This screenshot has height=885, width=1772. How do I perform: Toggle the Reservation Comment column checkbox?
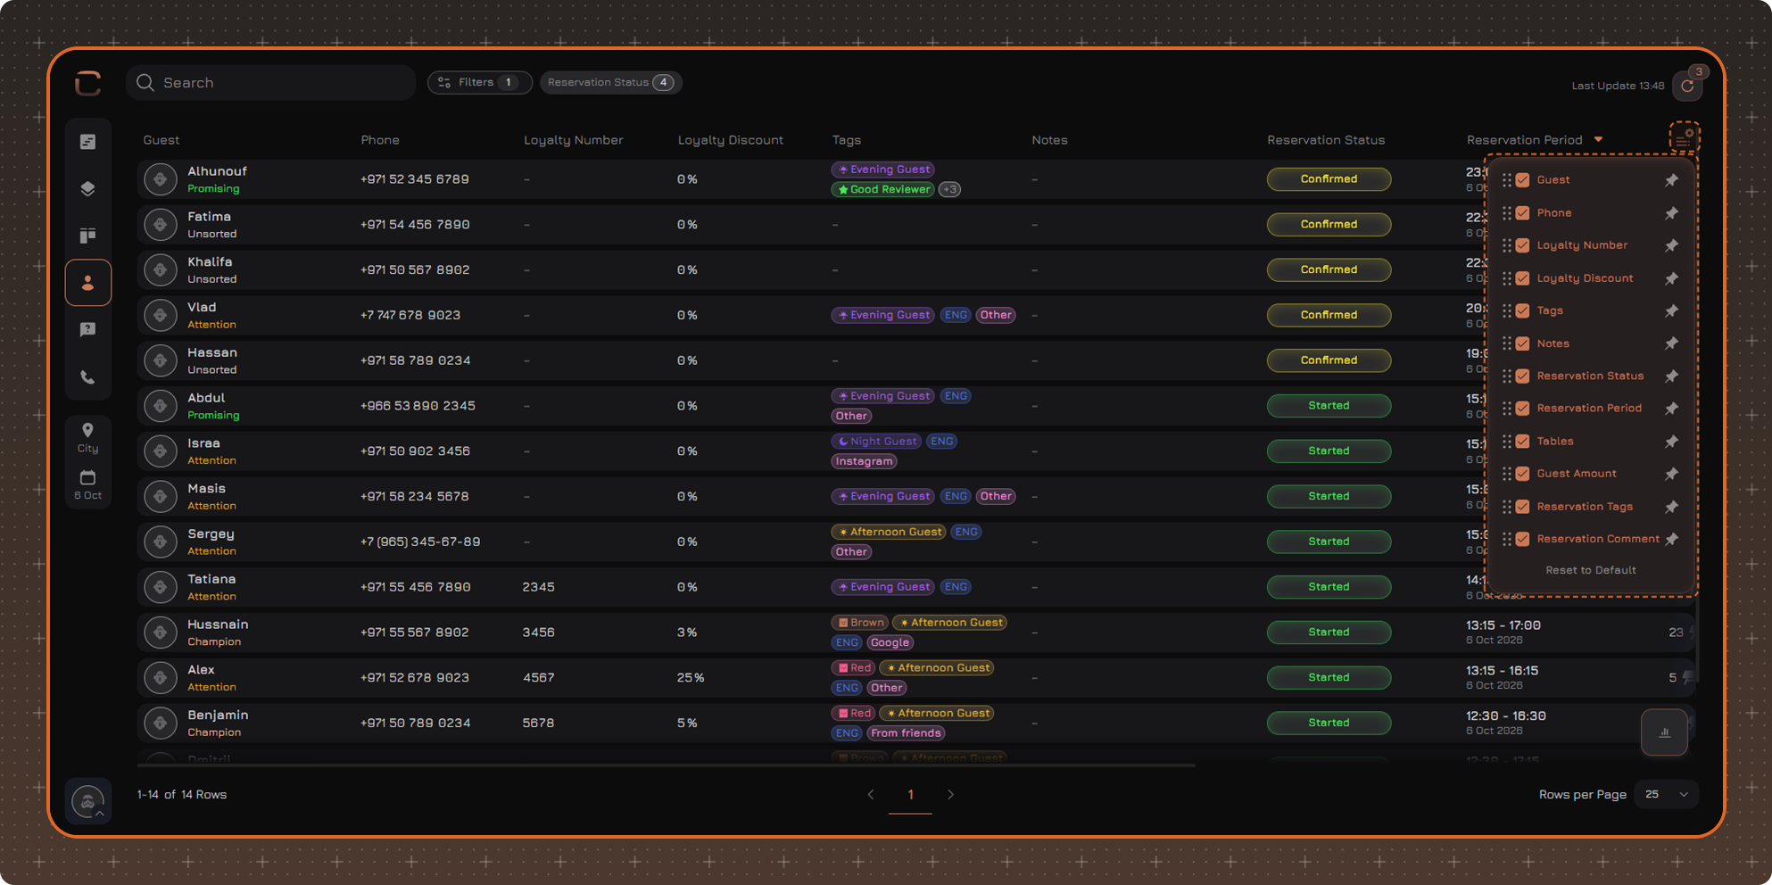click(x=1522, y=539)
